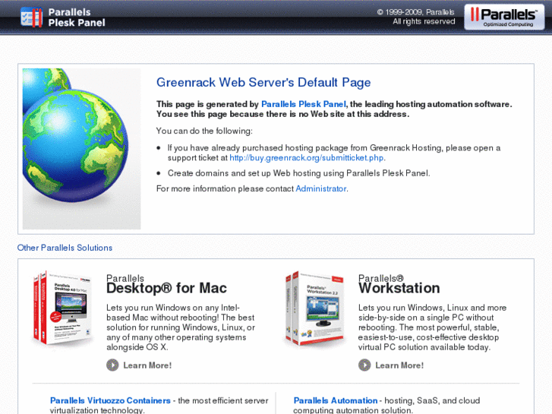Click the play arrow icon under Desktop for Mac
The height and width of the screenshot is (414, 552).
(112, 365)
